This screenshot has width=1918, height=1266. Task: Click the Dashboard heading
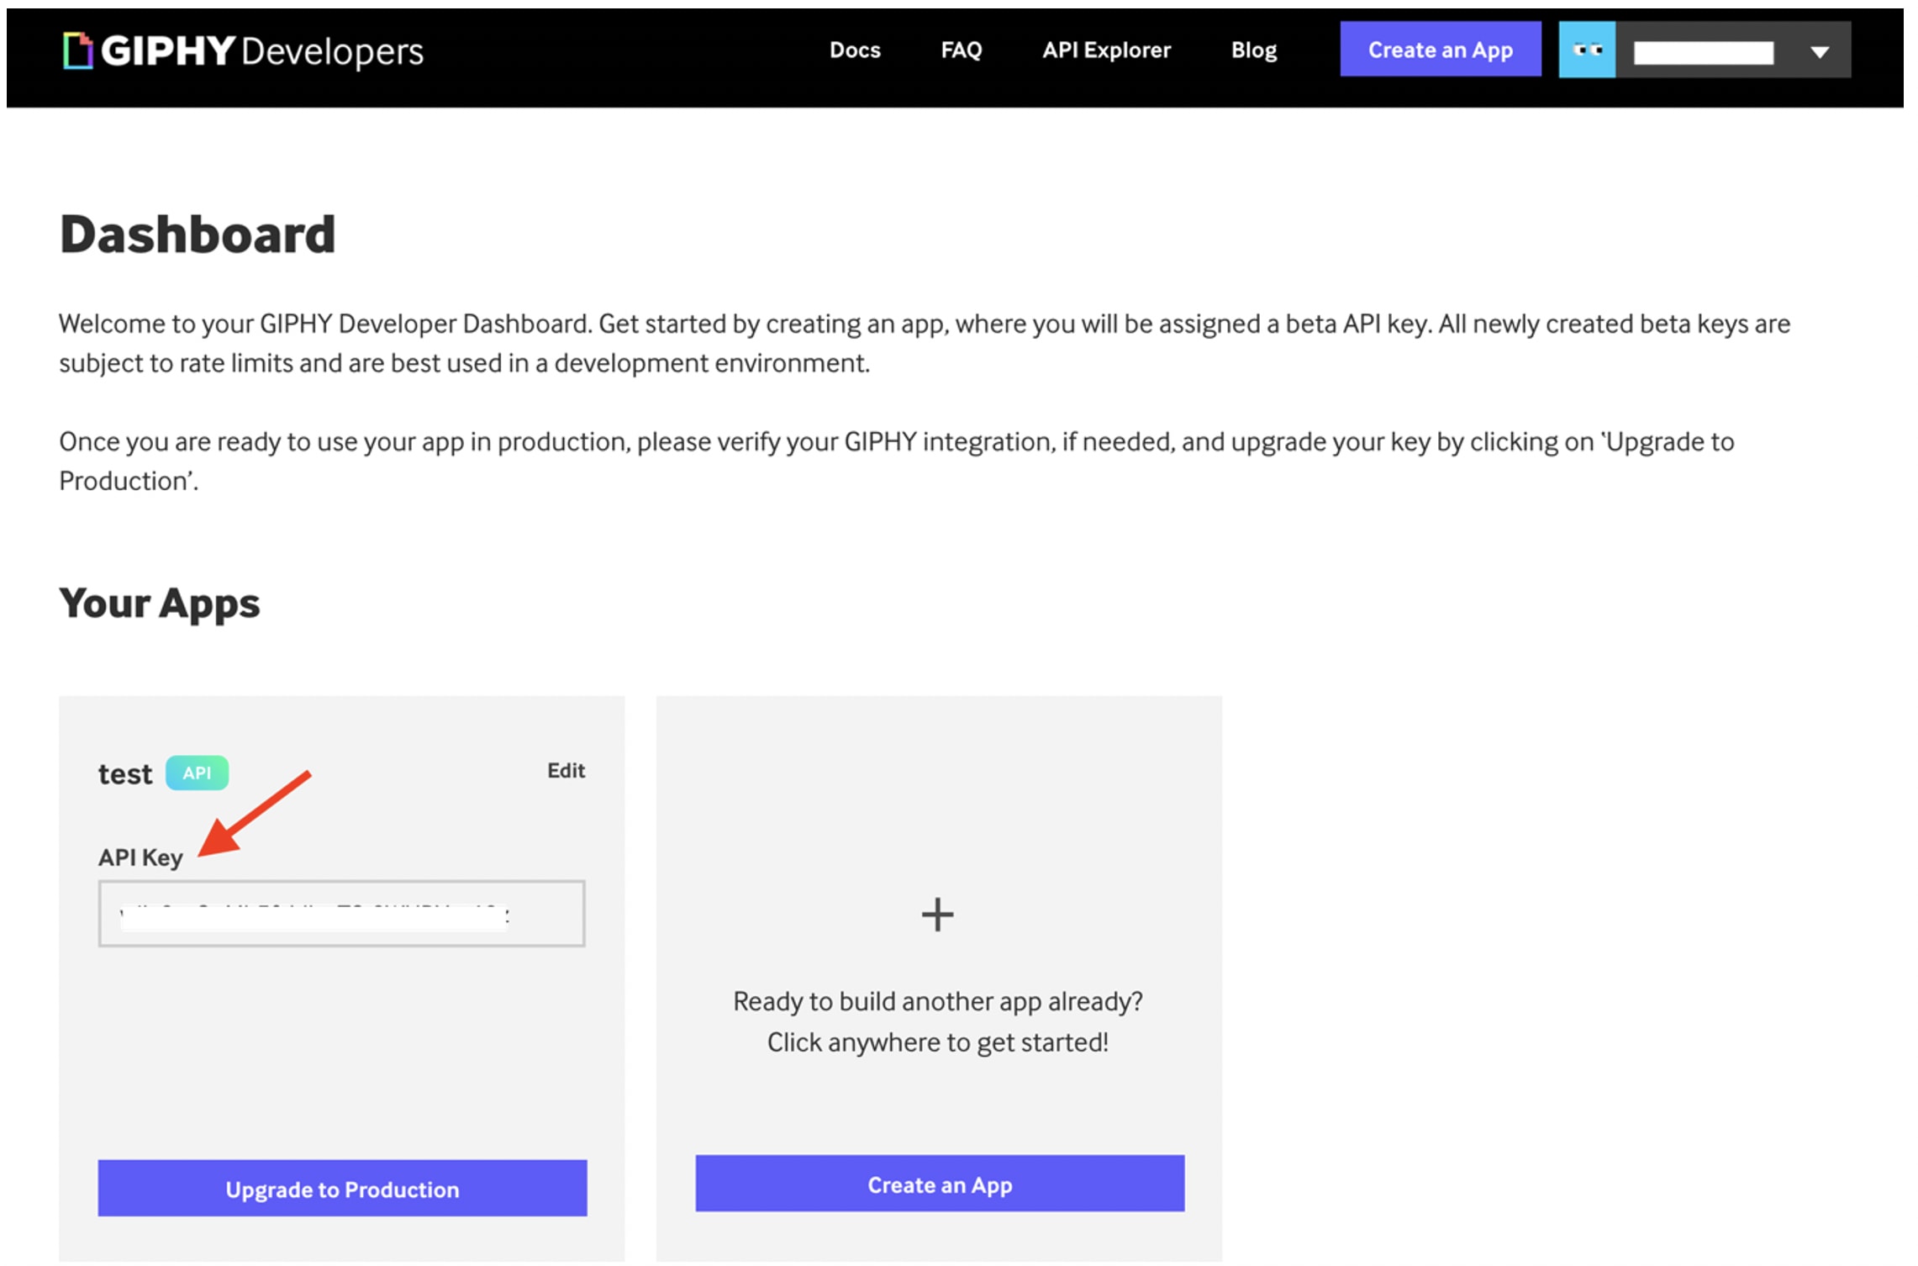[x=198, y=234]
